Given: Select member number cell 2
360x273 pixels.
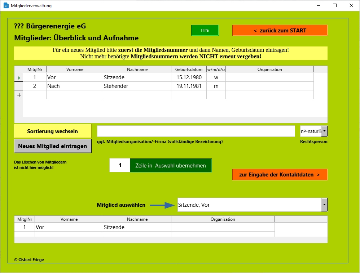Looking at the screenshot, I should tap(35, 86).
